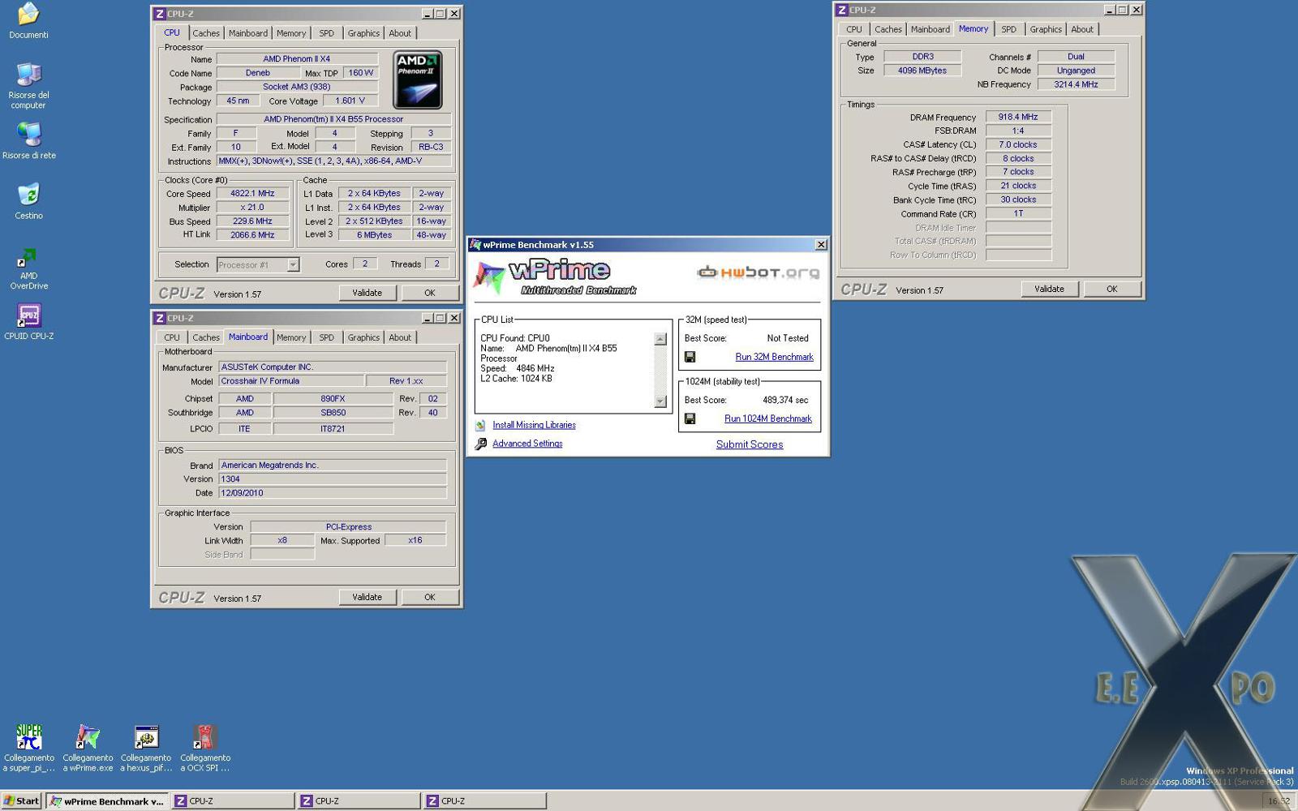Click the third CPU-Z taskbar button
The width and height of the screenshot is (1298, 811).
[484, 801]
